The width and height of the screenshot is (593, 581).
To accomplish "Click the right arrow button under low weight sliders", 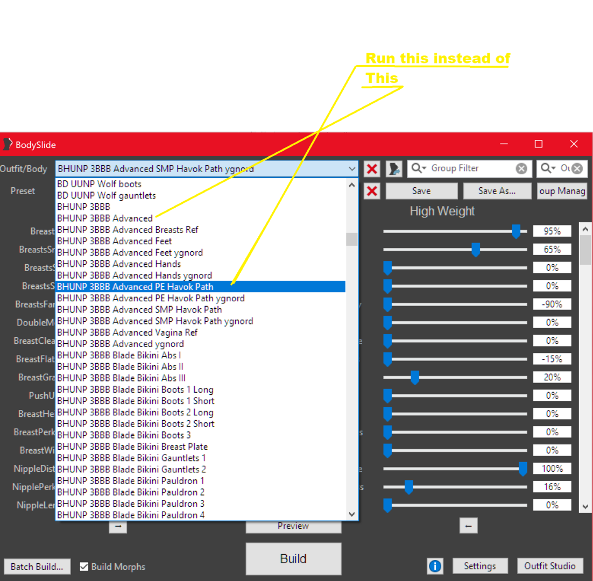I will (x=118, y=527).
